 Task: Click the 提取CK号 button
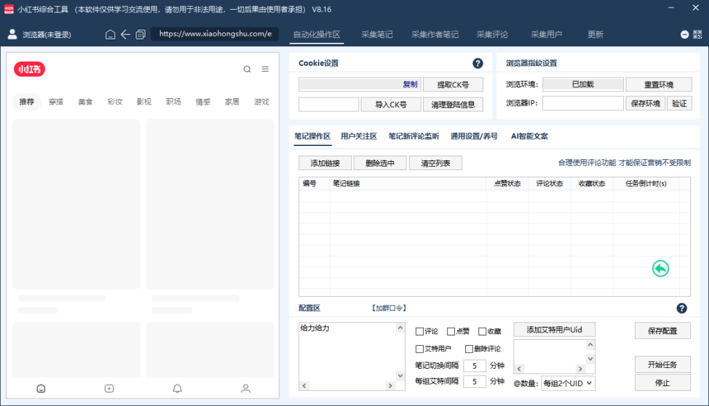pyautogui.click(x=453, y=84)
